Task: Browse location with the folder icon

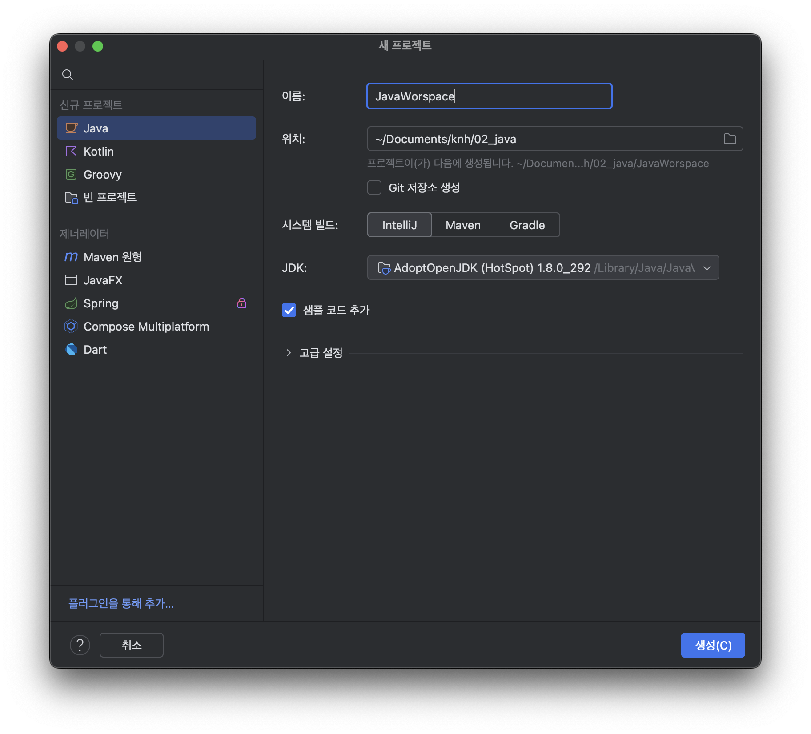Action: point(730,139)
